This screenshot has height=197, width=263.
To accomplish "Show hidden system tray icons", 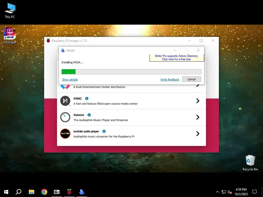I will click(217, 192).
